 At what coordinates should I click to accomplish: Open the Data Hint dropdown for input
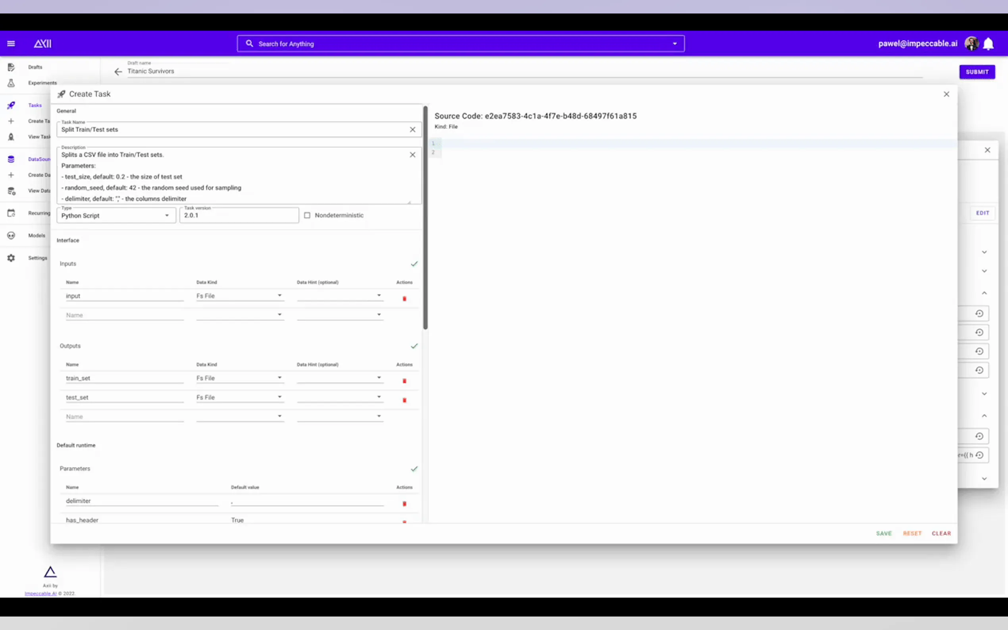point(340,296)
